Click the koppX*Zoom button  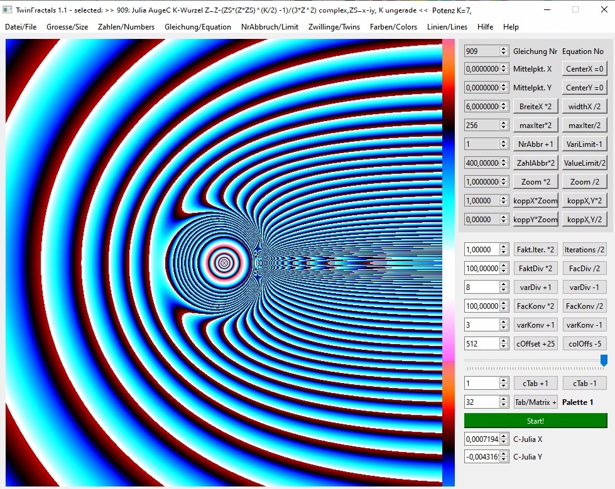pyautogui.click(x=535, y=200)
